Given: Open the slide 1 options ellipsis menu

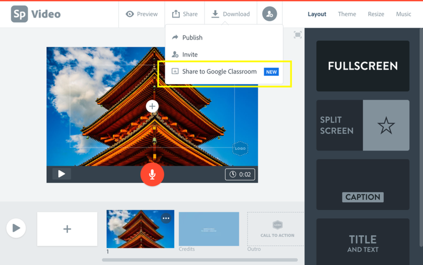Looking at the screenshot, I should click(166, 218).
